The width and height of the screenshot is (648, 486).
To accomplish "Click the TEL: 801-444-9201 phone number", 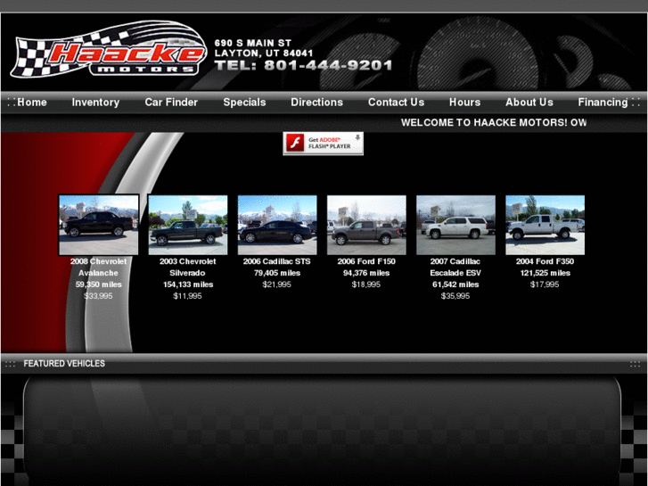I will (x=303, y=65).
